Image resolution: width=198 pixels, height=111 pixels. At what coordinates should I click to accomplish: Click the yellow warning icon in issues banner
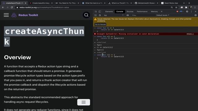tap(95, 19)
